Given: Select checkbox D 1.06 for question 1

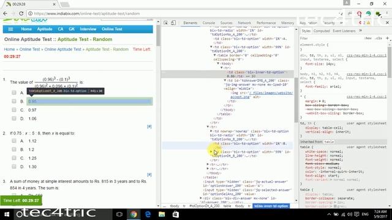Looking at the screenshot, I should 14,119.
